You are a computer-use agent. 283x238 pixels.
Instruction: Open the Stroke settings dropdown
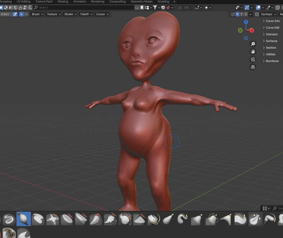[x=70, y=14]
